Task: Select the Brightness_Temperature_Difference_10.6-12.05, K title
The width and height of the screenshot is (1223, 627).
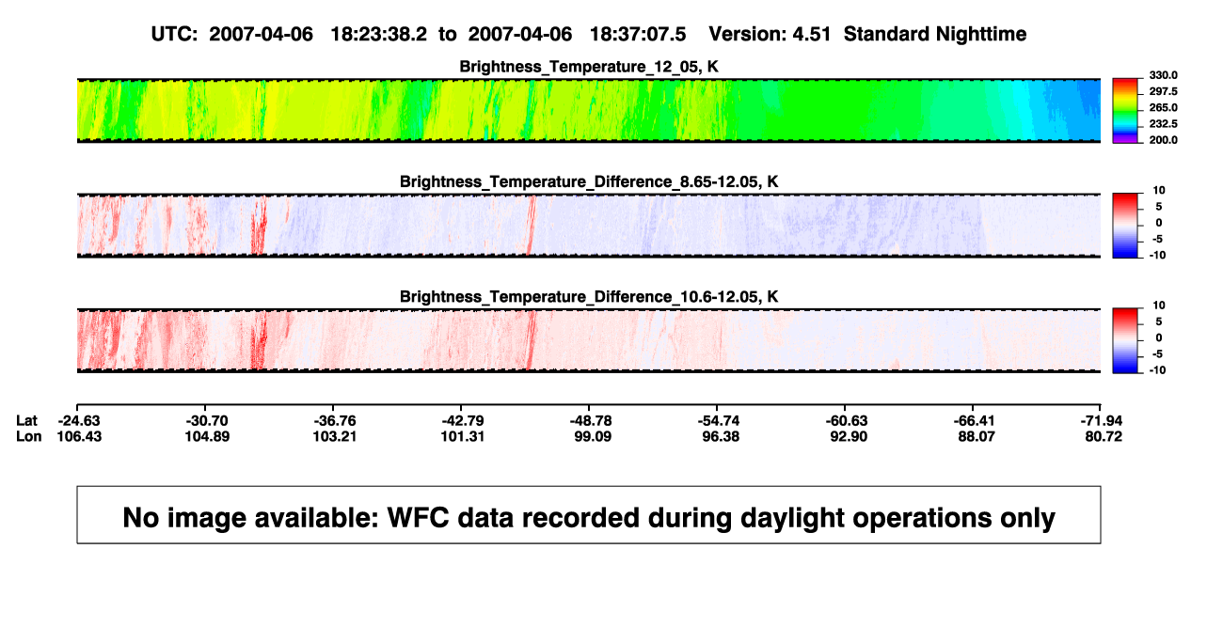Action: click(x=589, y=296)
